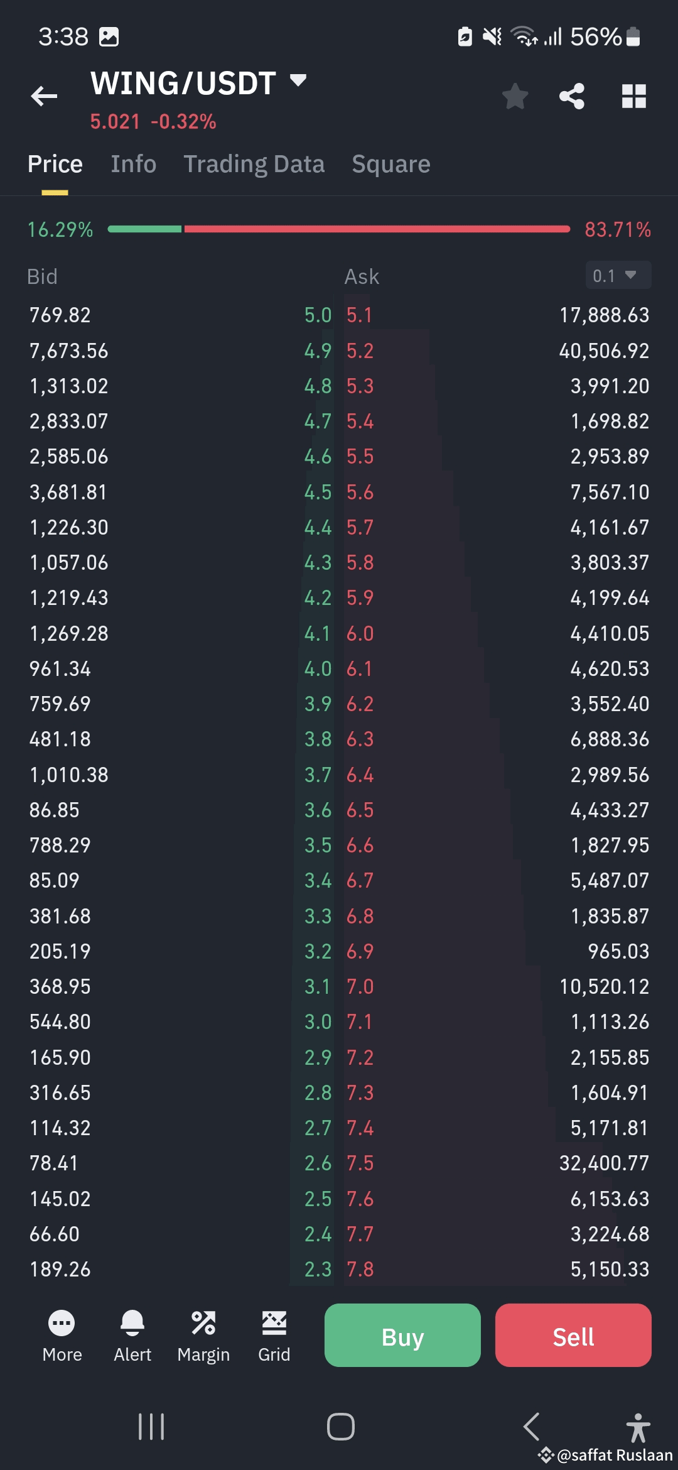Select ask price 5.1
The width and height of the screenshot is (678, 1470).
click(x=360, y=315)
